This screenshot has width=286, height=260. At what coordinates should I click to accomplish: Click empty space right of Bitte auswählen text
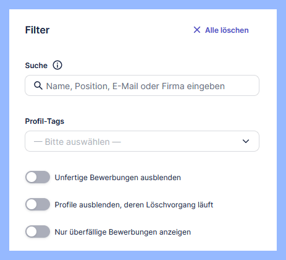[181, 141]
